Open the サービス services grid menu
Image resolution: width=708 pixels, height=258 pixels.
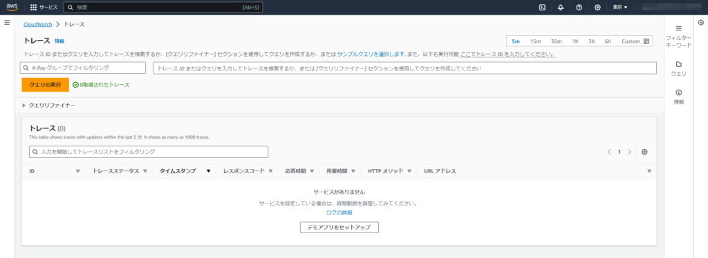click(44, 7)
